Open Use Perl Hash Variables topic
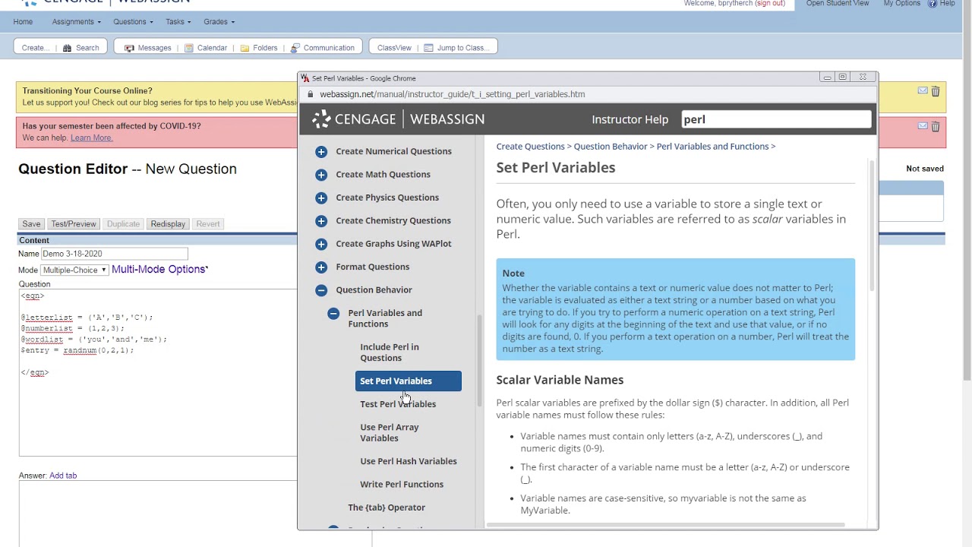 click(409, 461)
